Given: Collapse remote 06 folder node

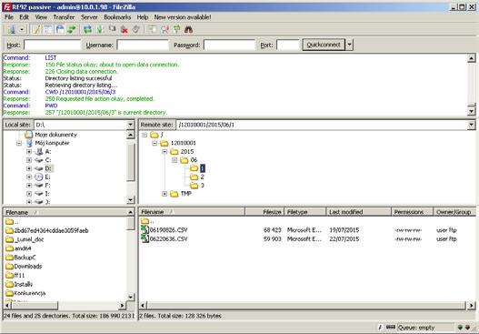Looking at the screenshot, I should (175, 160).
